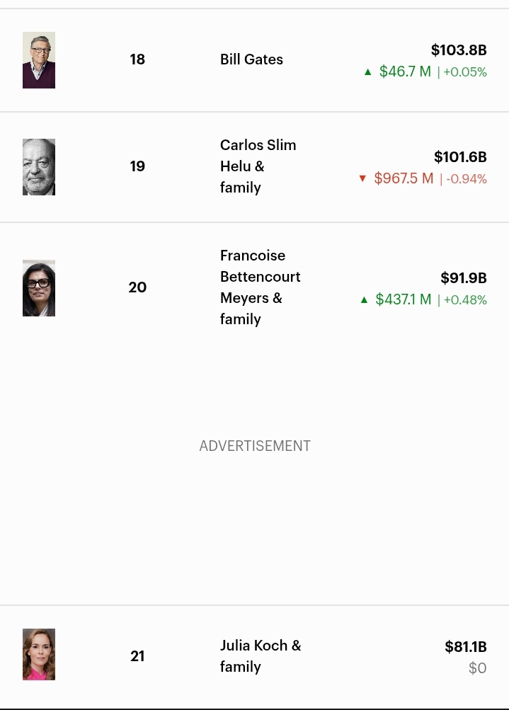Open the Bill Gates name link
Viewport: 509px width, 710px height.
[251, 59]
